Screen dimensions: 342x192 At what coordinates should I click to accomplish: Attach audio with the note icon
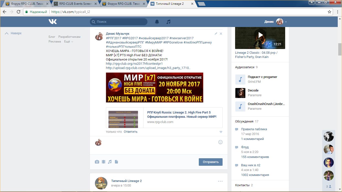coord(110,162)
